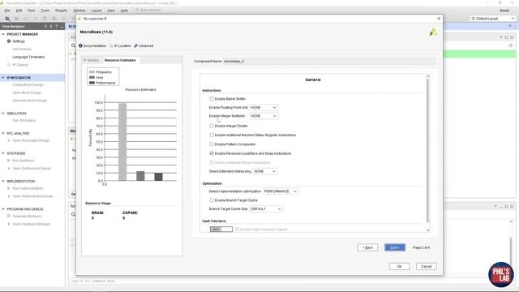Click the Back button

click(367, 247)
